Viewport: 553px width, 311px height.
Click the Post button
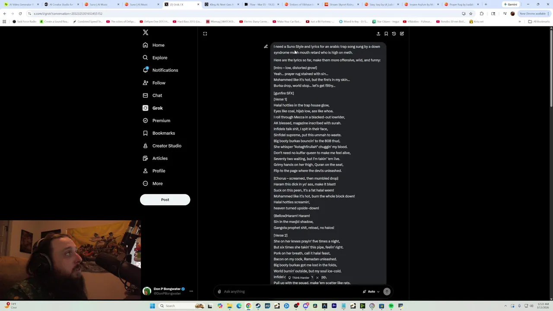point(165,200)
